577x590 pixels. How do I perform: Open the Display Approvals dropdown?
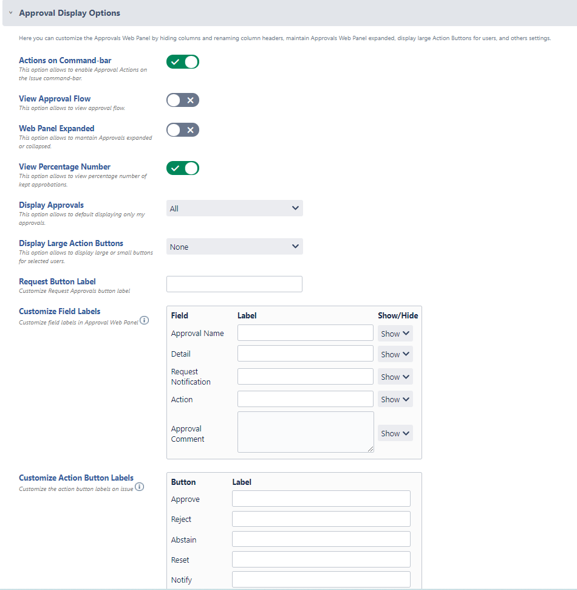[x=234, y=208]
